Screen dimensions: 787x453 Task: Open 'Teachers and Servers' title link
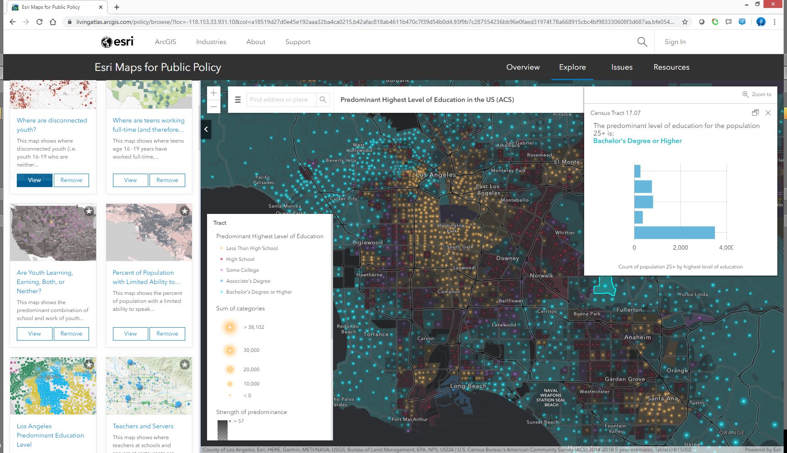click(x=143, y=426)
